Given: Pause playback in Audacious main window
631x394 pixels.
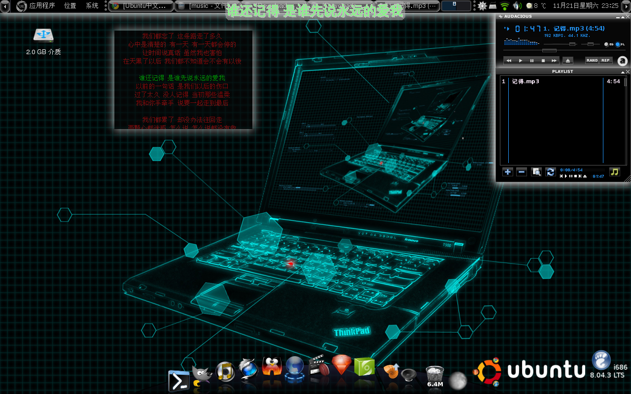Looking at the screenshot, I should [532, 61].
